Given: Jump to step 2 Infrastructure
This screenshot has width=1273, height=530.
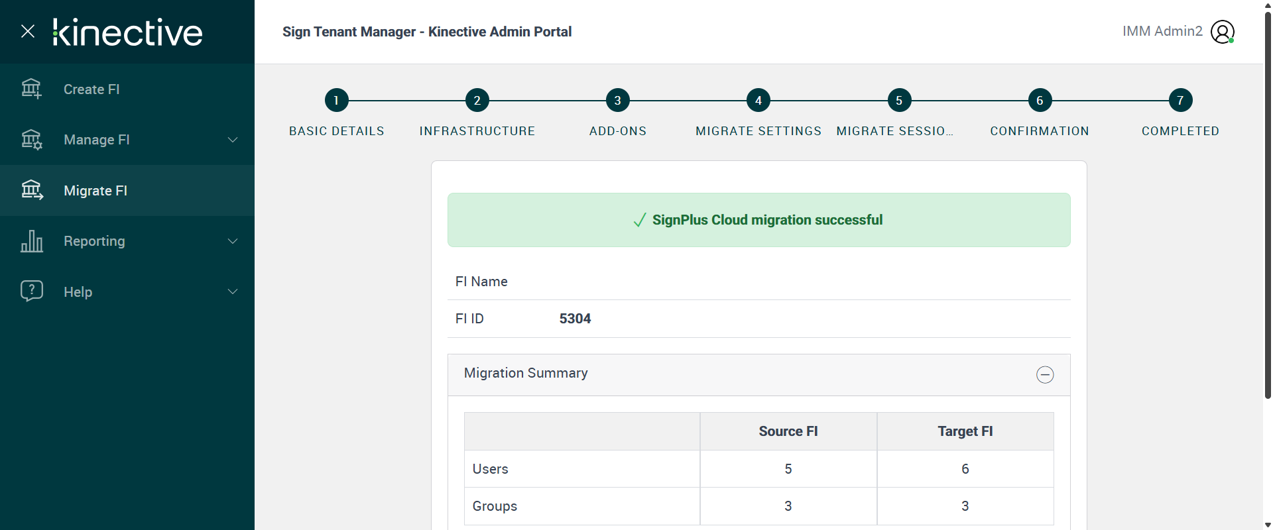Looking at the screenshot, I should click(477, 101).
